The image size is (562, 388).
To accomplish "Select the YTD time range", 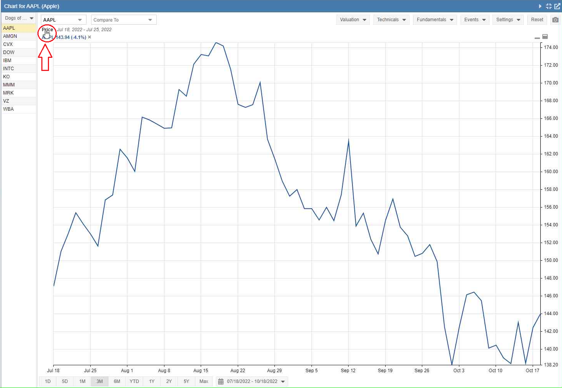I will [134, 381].
